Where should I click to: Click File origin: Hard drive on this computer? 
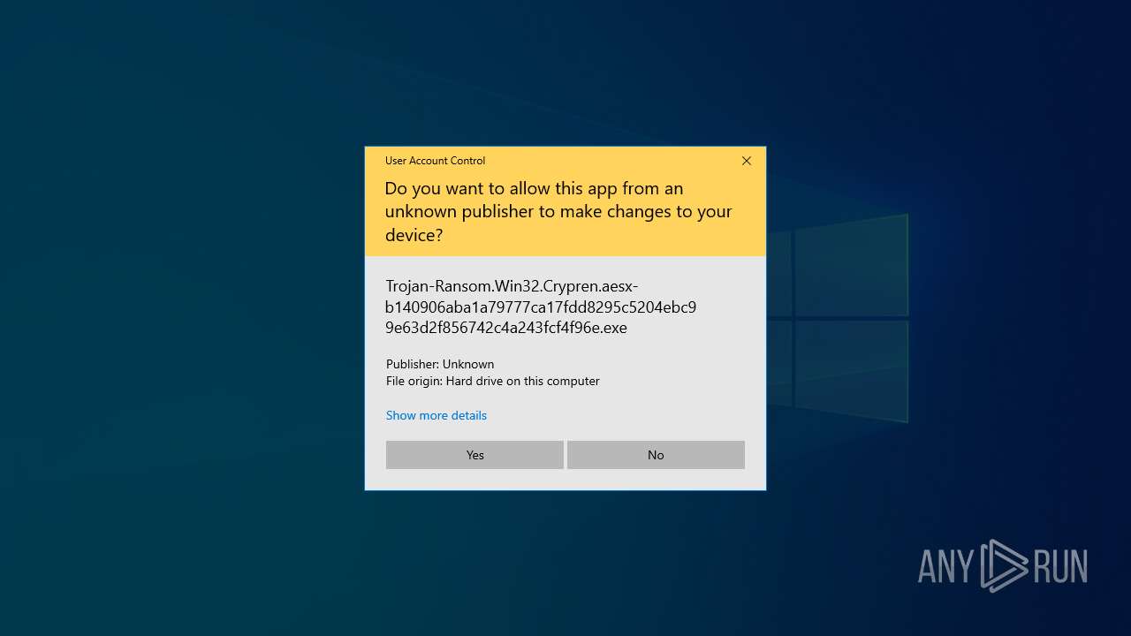click(493, 381)
